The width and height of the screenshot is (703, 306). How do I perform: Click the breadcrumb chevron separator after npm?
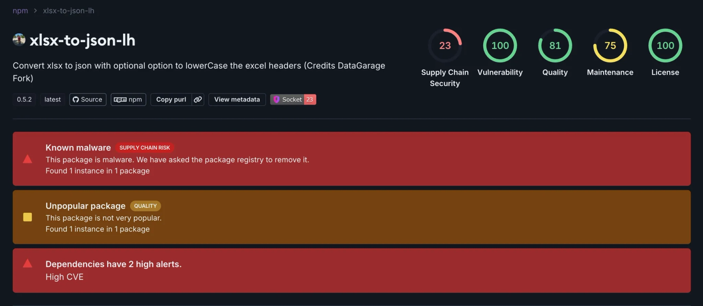(36, 11)
